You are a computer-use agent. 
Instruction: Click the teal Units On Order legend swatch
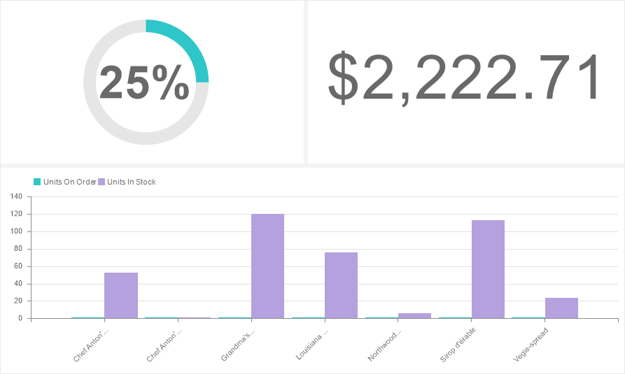37,182
